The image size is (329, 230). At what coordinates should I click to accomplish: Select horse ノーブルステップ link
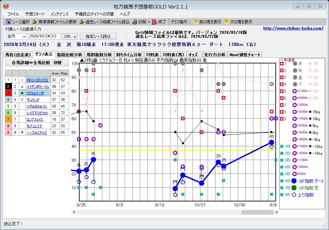pos(37,133)
